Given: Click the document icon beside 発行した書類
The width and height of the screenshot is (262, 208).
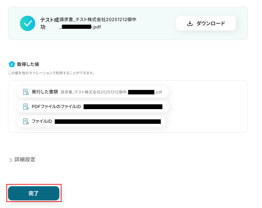Looking at the screenshot, I should tap(26, 92).
